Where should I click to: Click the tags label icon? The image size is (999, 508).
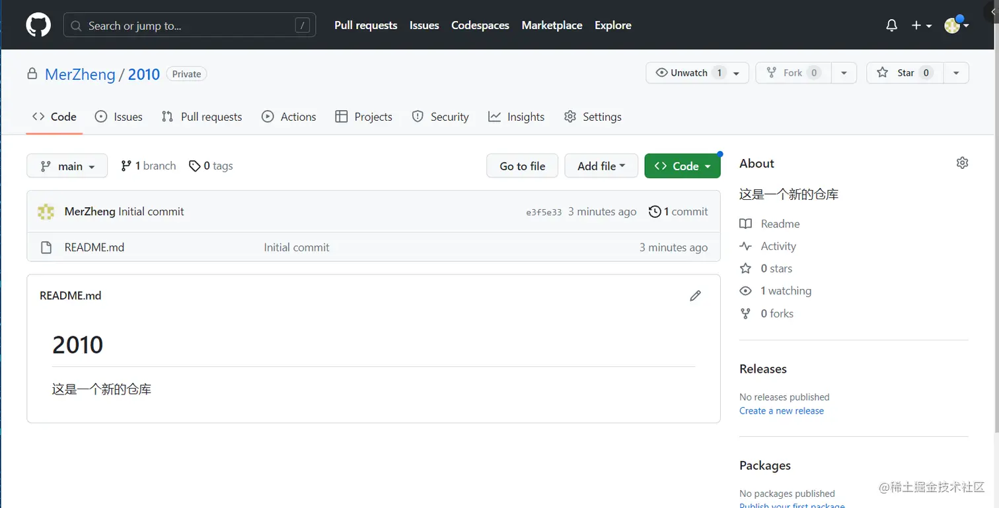(x=194, y=166)
